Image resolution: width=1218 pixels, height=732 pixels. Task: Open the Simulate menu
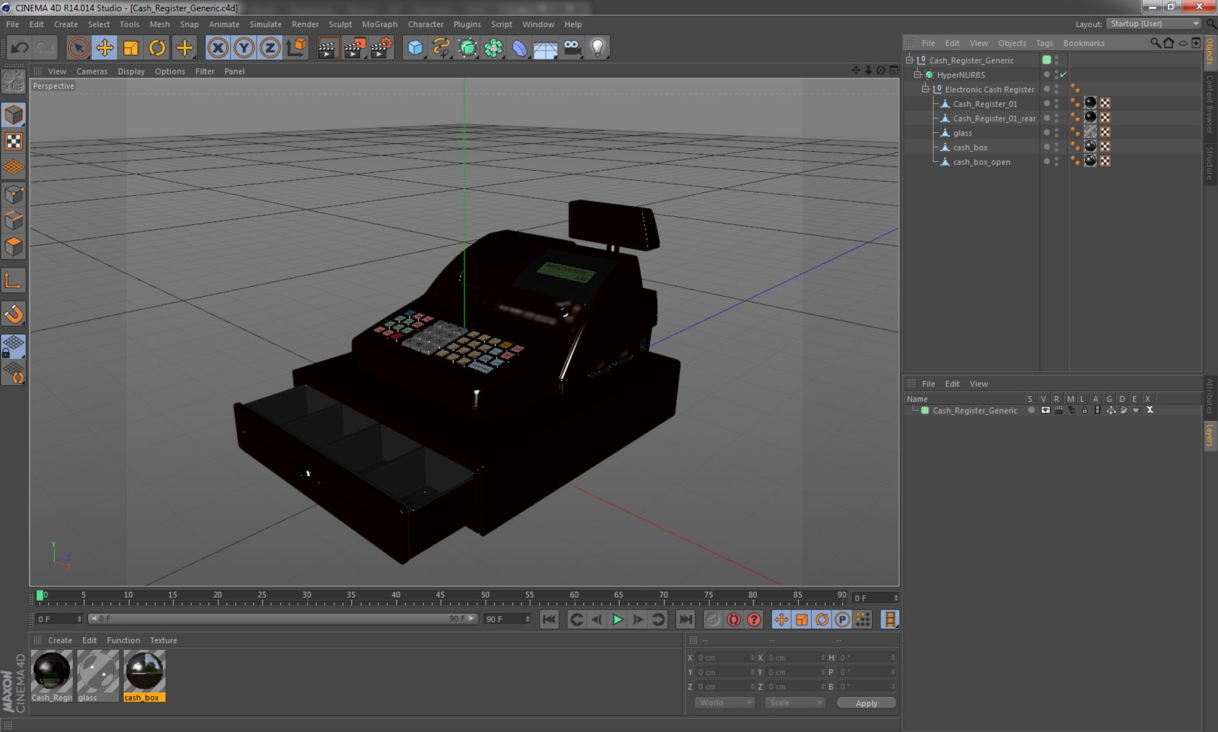(265, 24)
